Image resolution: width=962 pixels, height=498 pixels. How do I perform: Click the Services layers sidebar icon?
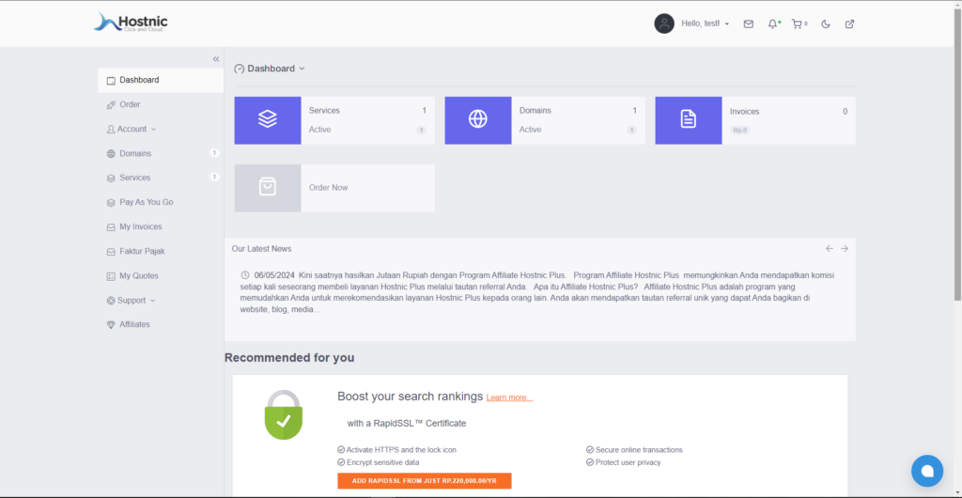(x=111, y=178)
